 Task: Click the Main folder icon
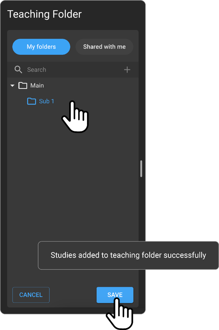(23, 86)
